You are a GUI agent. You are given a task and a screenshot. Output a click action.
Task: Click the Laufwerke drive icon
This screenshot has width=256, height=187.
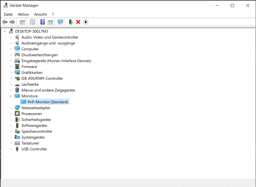17,85
